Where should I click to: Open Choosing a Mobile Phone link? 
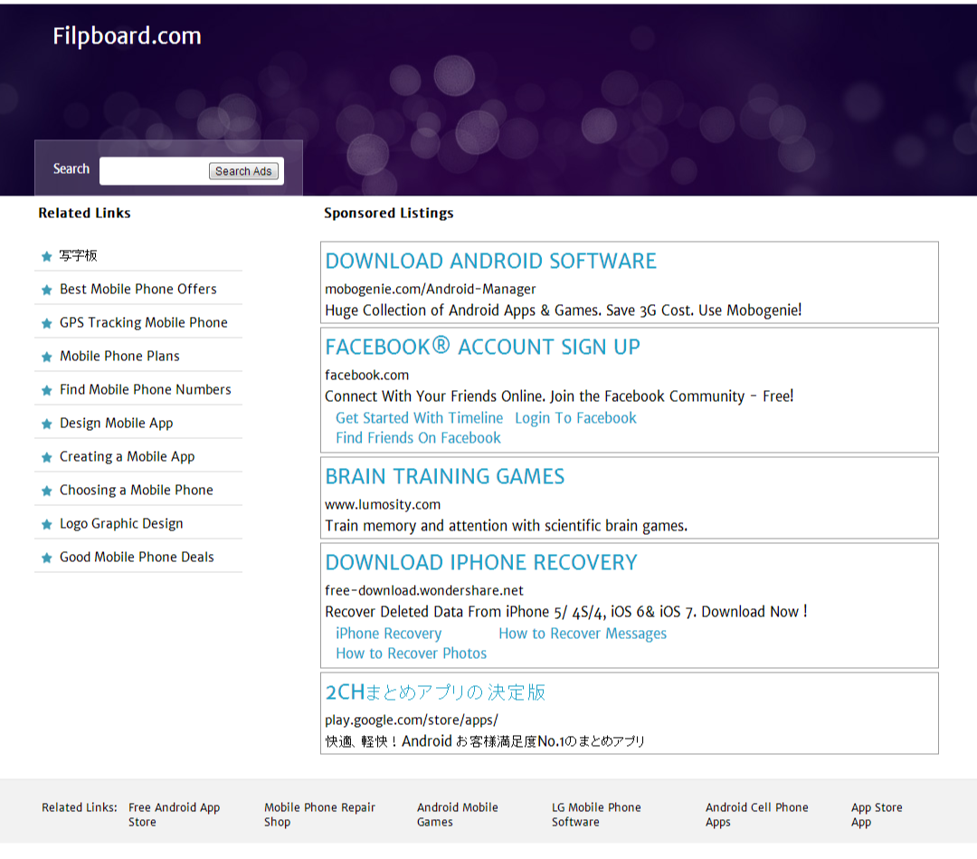tap(137, 491)
